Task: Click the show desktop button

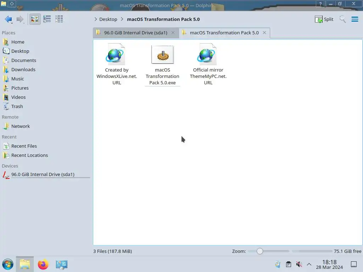Action: [x=354, y=264]
